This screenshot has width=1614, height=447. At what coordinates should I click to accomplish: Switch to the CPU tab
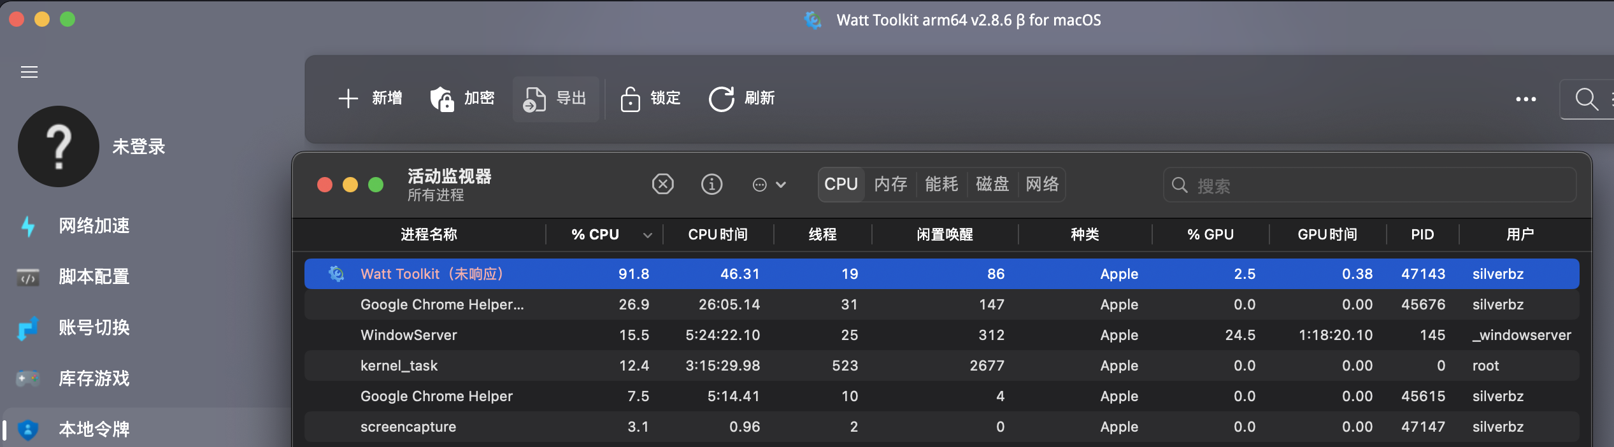coord(841,185)
